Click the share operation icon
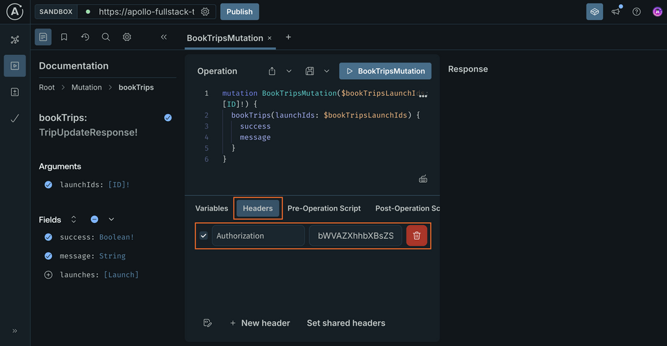This screenshot has height=346, width=667. [x=272, y=71]
